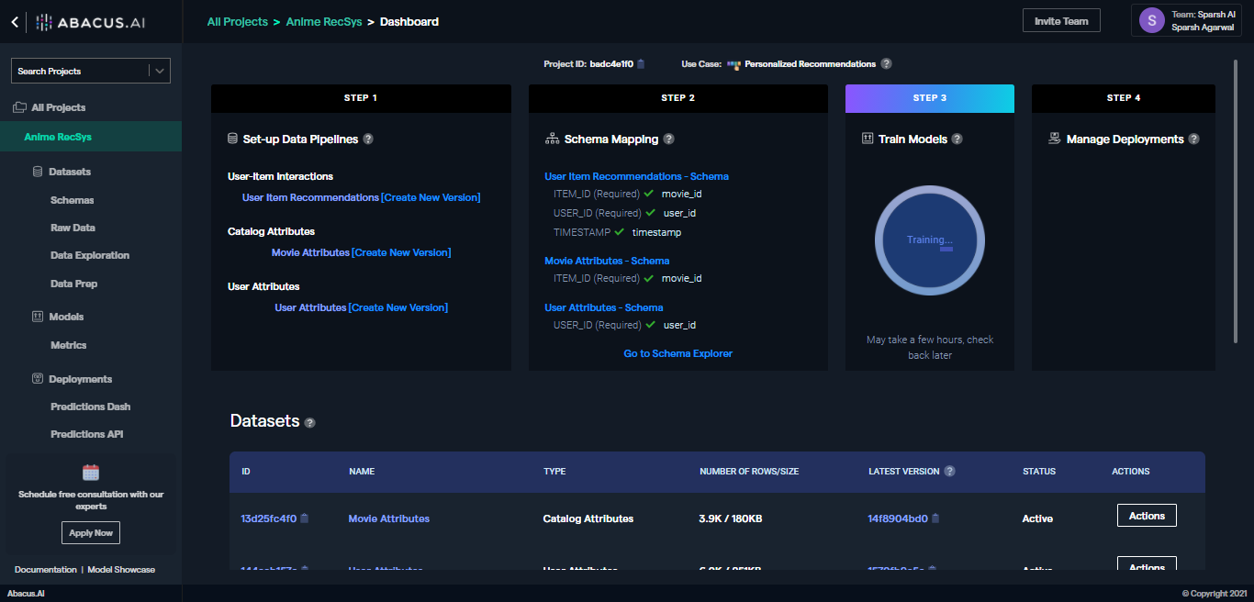Click help icon beside Train Models
The height and width of the screenshot is (602, 1254).
[x=957, y=139]
